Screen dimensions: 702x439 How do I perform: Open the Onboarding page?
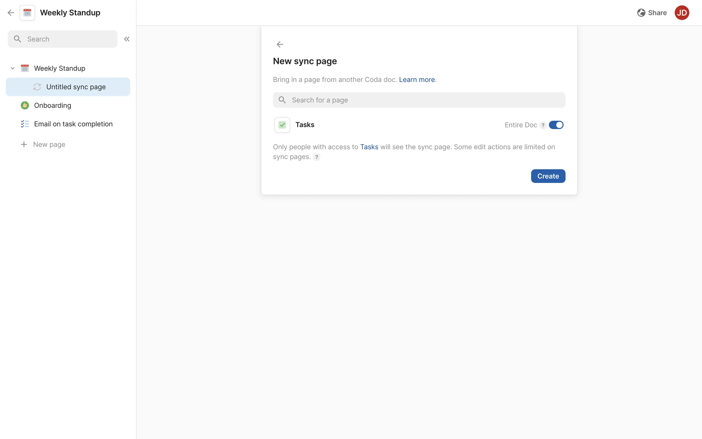coord(53,105)
